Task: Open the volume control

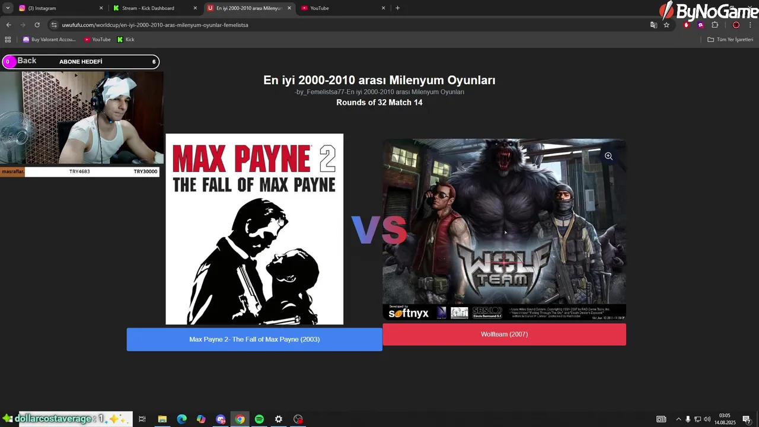Action: coord(707,419)
